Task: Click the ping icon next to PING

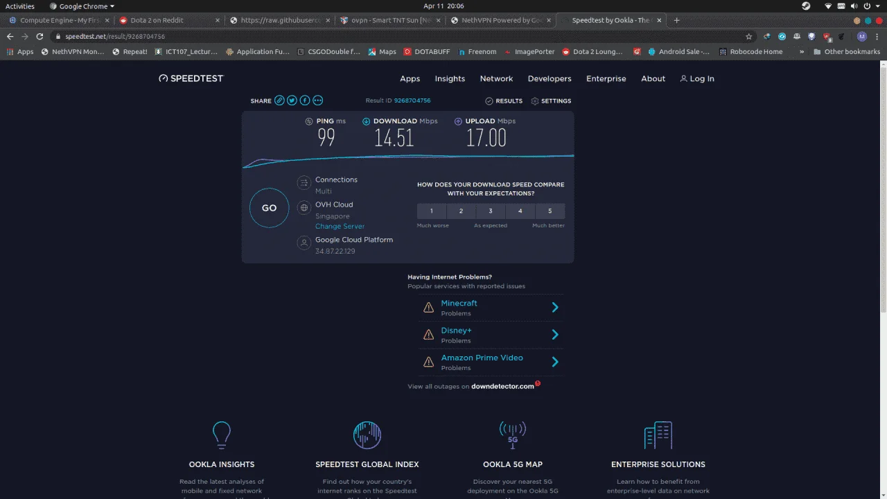Action: pos(309,121)
